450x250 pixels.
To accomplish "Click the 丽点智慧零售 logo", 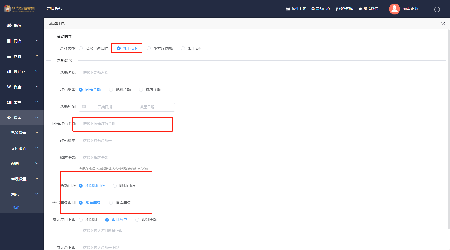I will click(x=19, y=9).
